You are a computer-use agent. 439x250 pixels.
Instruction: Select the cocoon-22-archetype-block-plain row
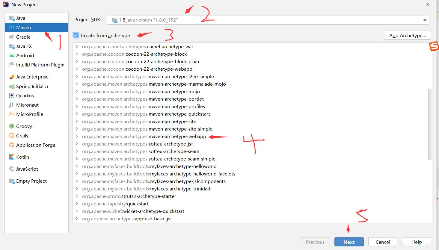tap(250, 61)
